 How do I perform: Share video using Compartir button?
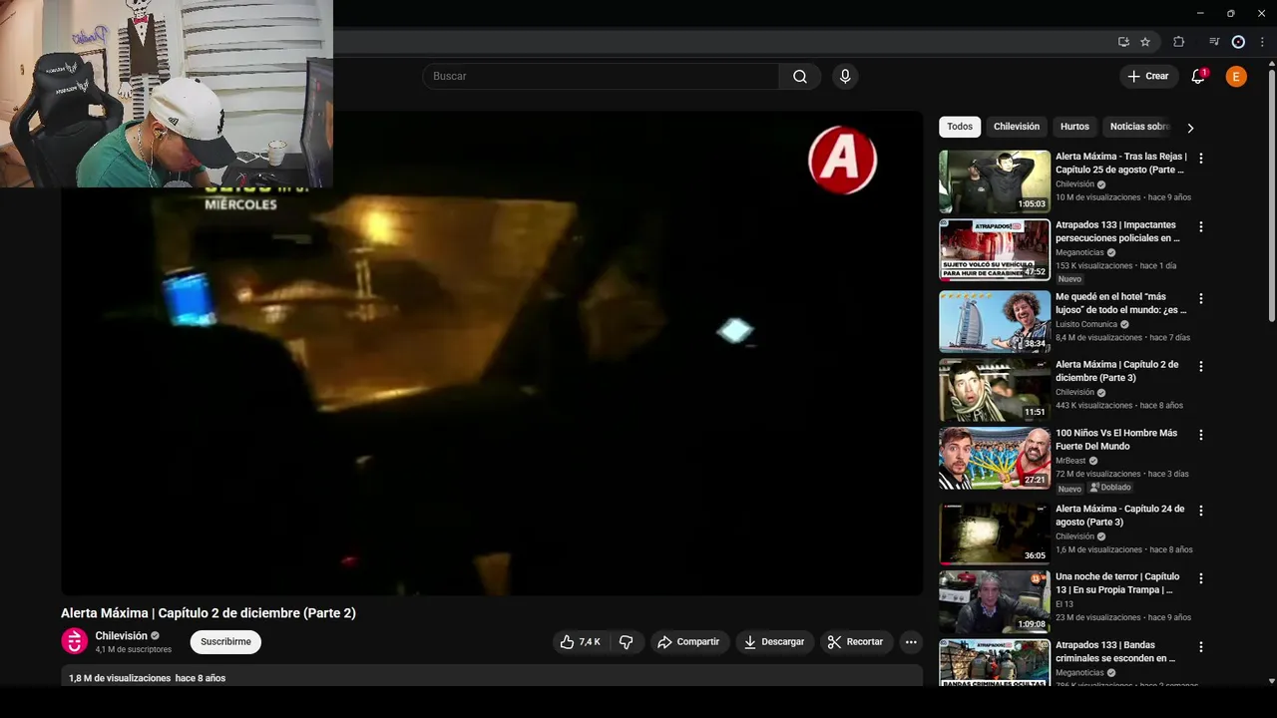pyautogui.click(x=688, y=642)
